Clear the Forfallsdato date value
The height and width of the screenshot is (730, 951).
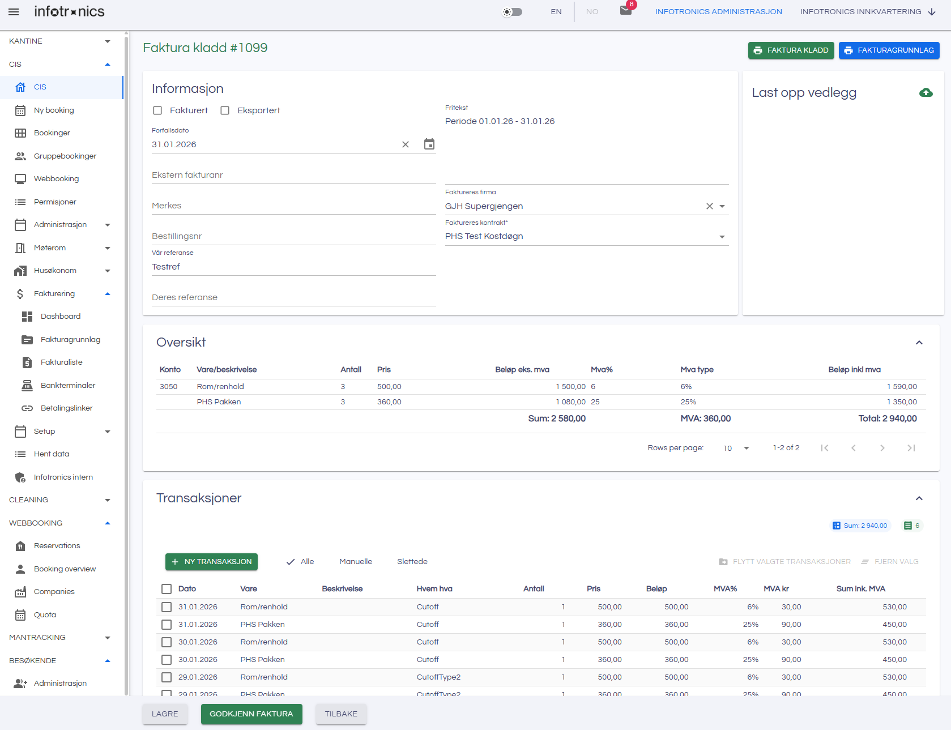coord(406,144)
